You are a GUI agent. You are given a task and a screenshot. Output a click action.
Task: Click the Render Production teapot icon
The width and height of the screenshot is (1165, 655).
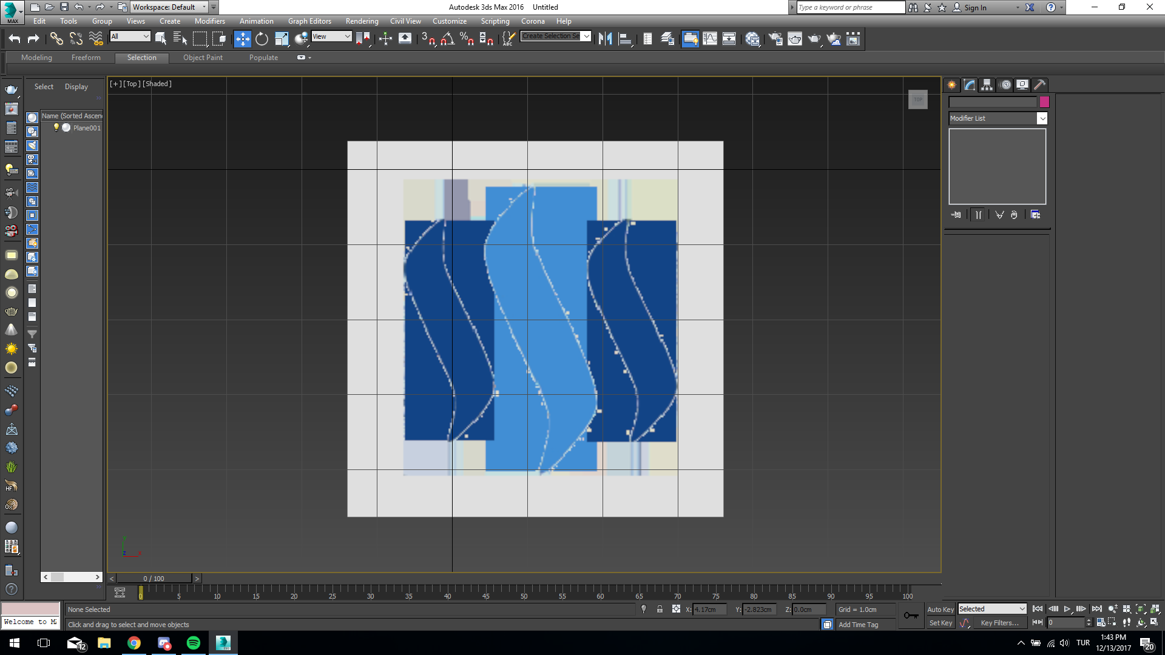814,39
